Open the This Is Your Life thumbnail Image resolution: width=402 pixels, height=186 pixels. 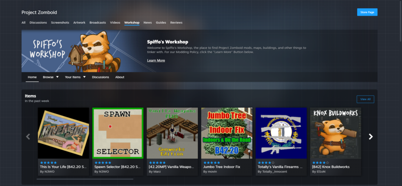pos(63,133)
